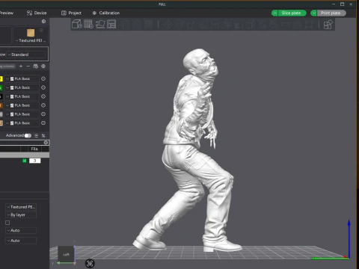Select the dimmed Scale tool in toolbar
Image resolution: width=359 pixels, height=269 pixels.
coord(191,25)
